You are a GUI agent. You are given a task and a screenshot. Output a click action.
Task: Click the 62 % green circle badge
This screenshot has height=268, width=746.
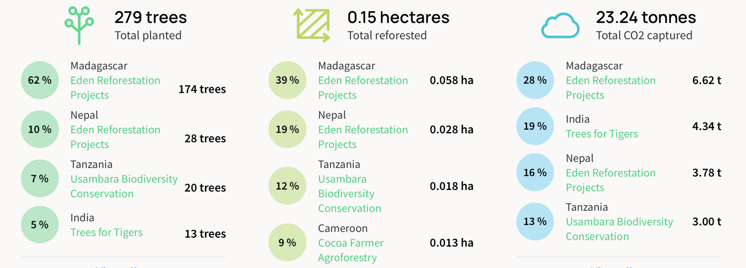(40, 80)
